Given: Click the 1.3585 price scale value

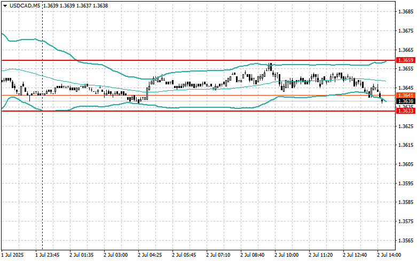Looking at the screenshot, I should pos(406,202).
